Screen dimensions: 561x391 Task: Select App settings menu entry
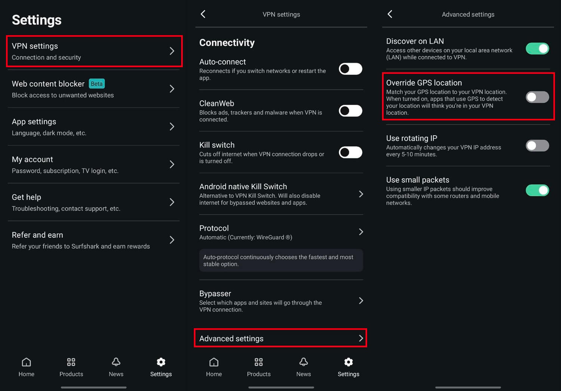click(93, 127)
